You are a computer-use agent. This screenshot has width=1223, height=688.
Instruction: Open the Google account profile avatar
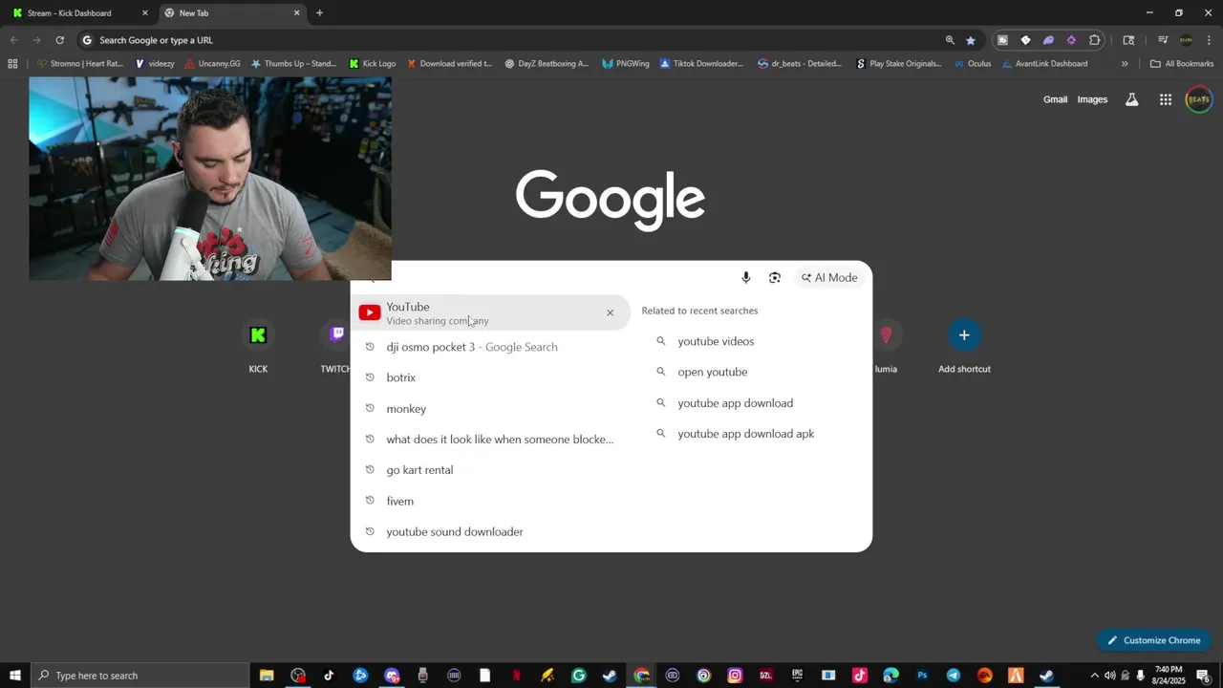pyautogui.click(x=1199, y=99)
